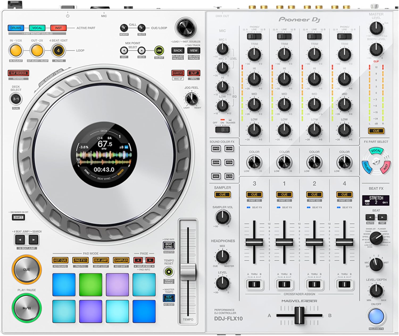This screenshot has width=399, height=336.
Task: Click the VIEW browse button
Action: pyautogui.click(x=194, y=51)
